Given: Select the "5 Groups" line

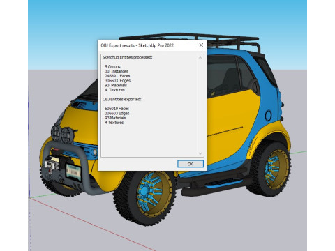Looking at the screenshot, I should pos(112,67).
